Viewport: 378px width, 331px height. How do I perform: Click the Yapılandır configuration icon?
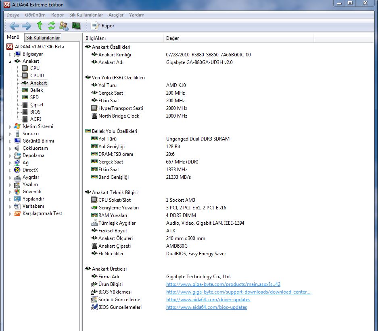coord(17,199)
